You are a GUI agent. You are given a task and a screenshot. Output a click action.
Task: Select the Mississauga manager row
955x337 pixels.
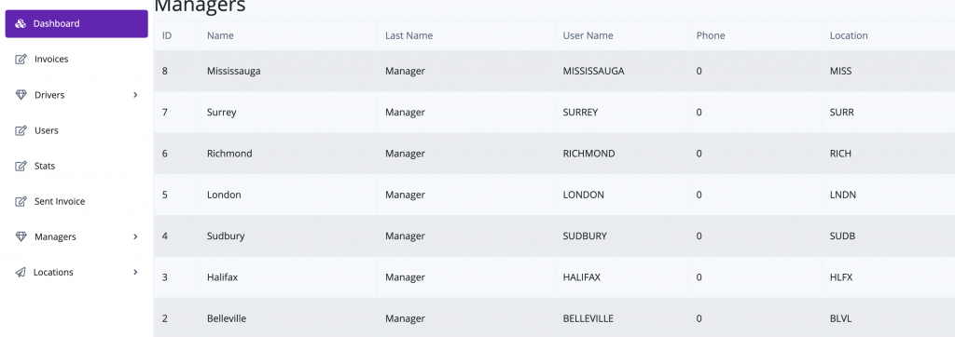[554, 71]
